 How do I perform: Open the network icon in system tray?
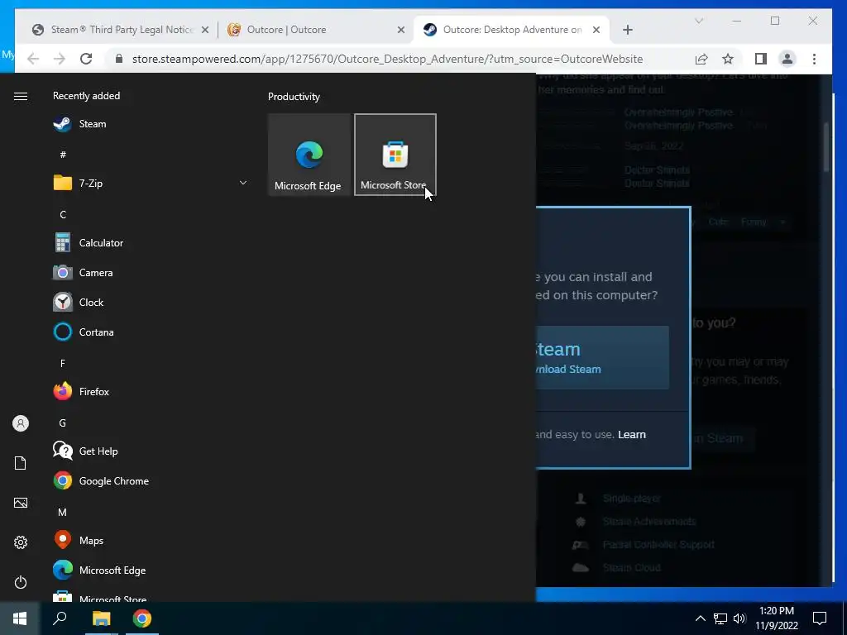[720, 618]
